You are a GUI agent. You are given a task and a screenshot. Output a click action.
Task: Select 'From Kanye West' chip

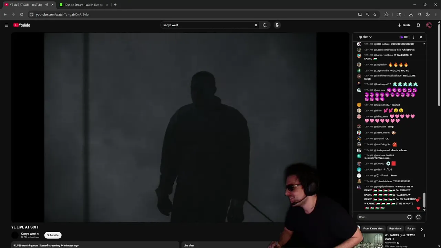373,229
